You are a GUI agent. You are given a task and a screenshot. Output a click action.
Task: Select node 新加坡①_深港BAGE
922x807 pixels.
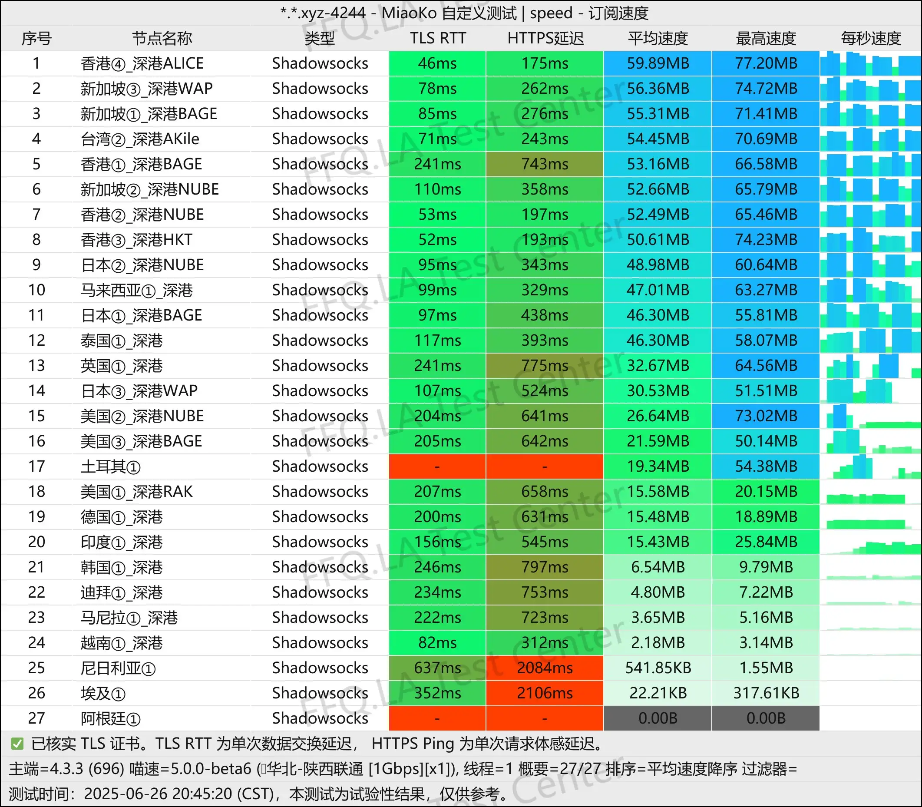149,114
